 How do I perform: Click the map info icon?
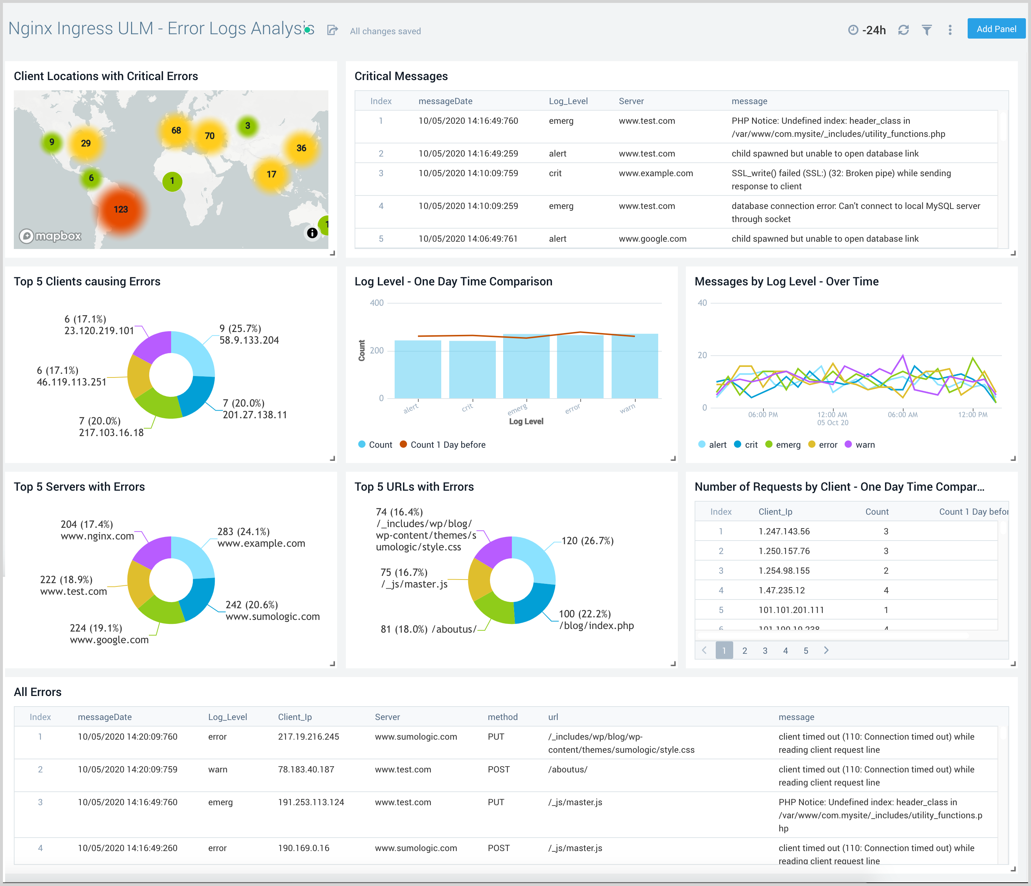click(312, 233)
